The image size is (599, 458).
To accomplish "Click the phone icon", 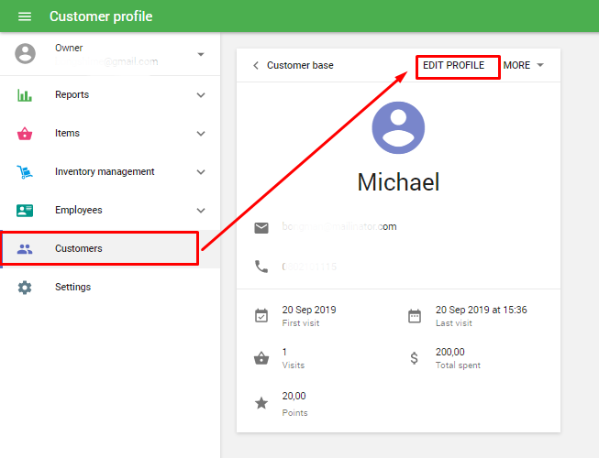I will pyautogui.click(x=261, y=267).
